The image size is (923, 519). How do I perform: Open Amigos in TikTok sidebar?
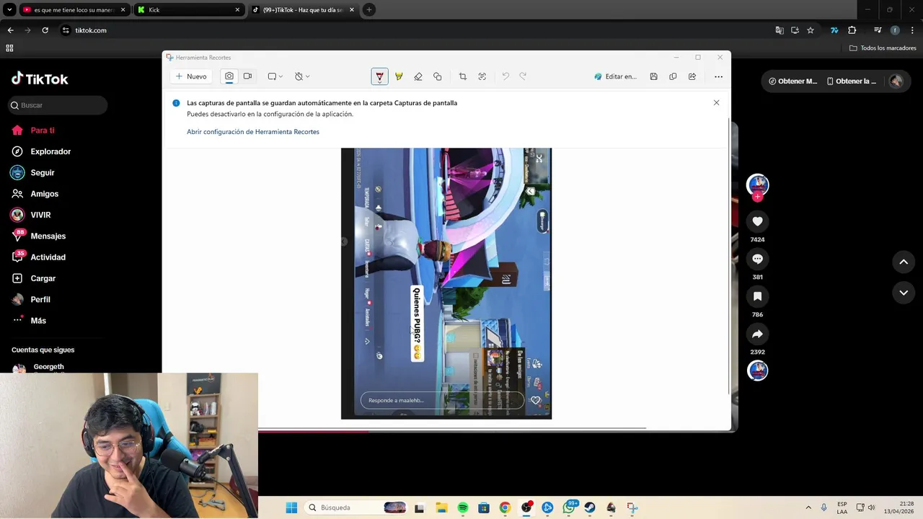point(35,194)
